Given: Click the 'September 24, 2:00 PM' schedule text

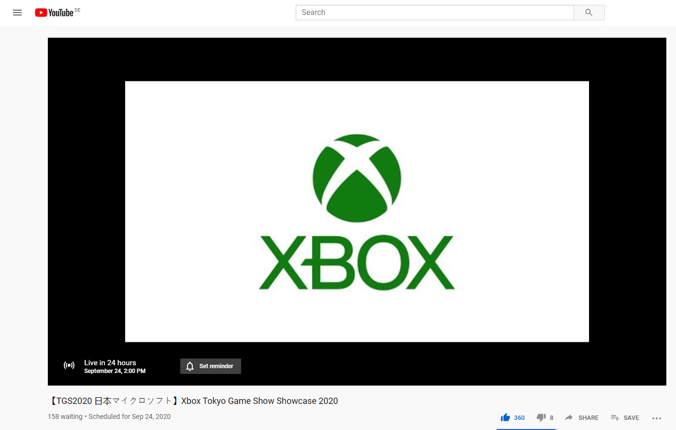Looking at the screenshot, I should [x=115, y=371].
